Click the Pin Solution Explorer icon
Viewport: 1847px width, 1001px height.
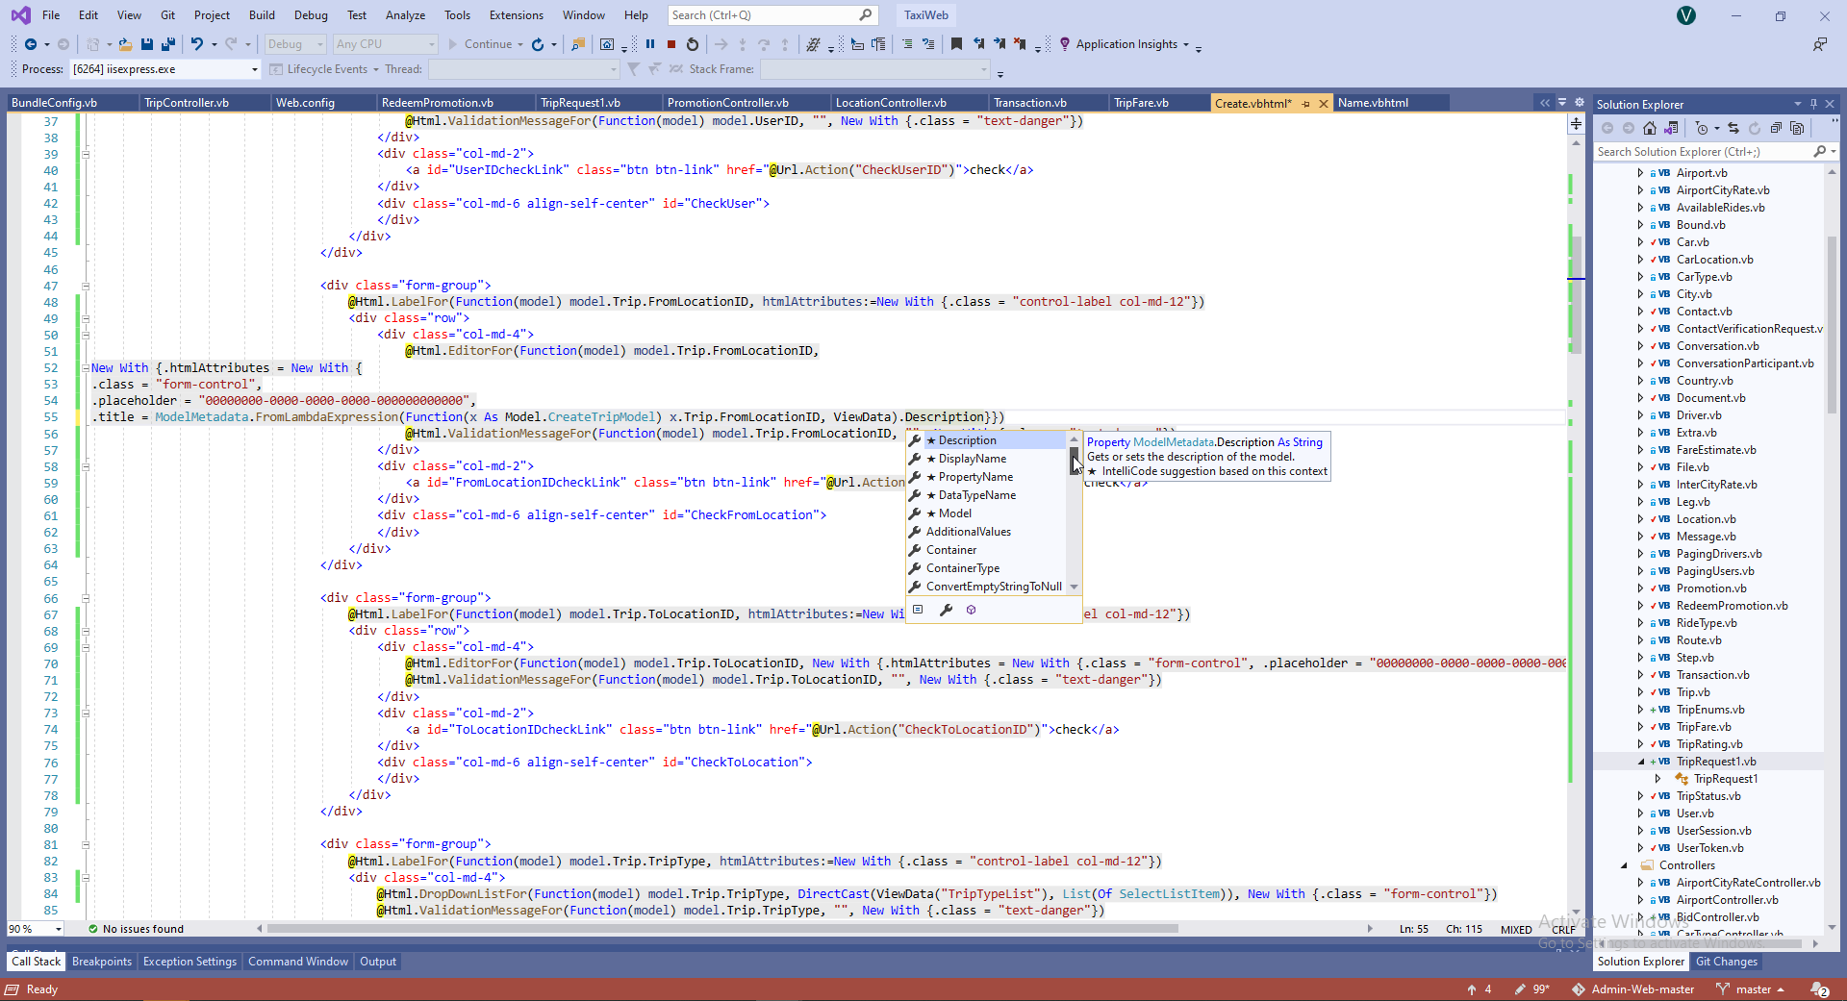click(x=1814, y=104)
